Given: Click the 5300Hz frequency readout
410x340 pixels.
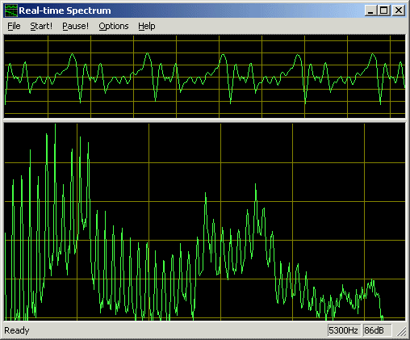Looking at the screenshot, I should pos(344,330).
